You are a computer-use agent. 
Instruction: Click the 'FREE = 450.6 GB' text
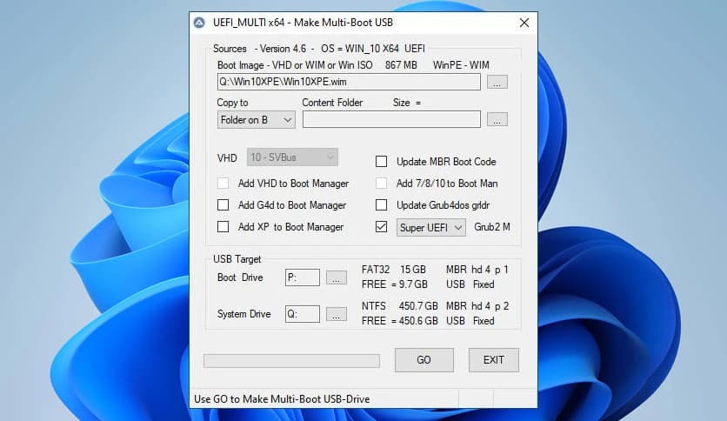point(400,321)
